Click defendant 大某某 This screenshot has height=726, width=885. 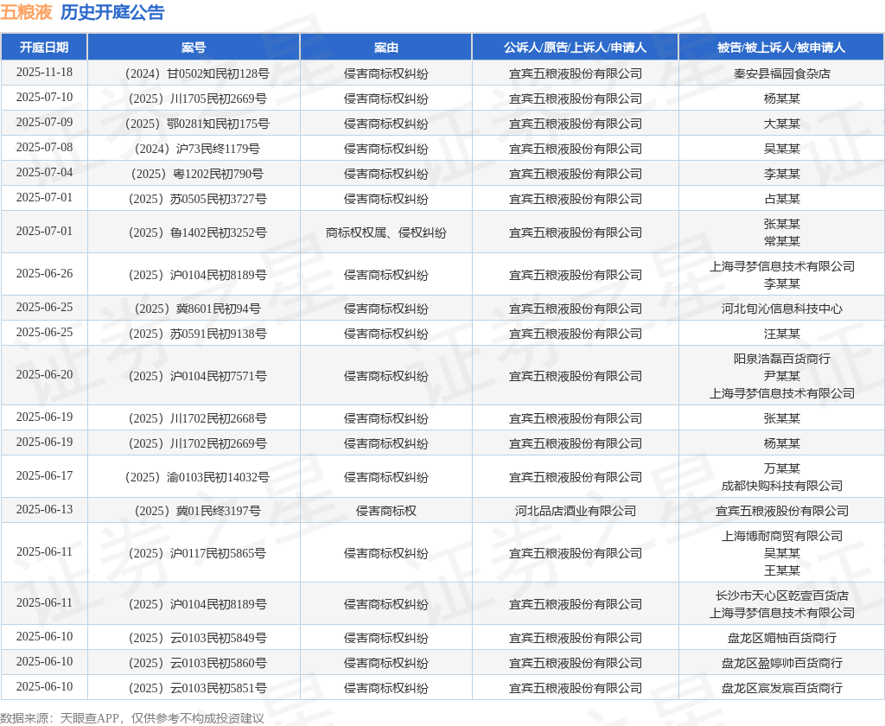coord(781,124)
